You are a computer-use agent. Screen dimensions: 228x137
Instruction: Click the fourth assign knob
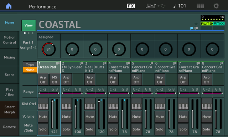coord(119,49)
